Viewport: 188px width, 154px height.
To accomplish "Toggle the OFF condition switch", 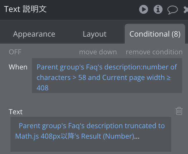I will (15, 52).
